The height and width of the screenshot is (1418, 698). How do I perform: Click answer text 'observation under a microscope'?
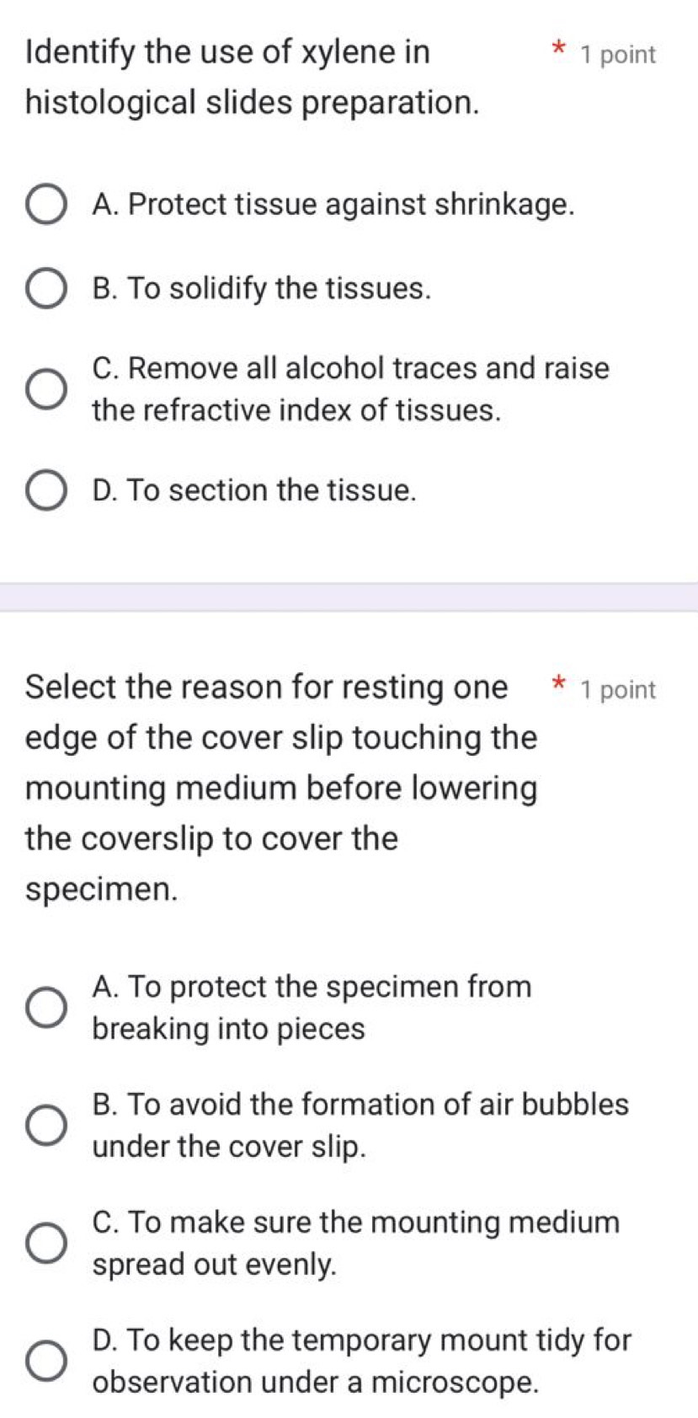[x=315, y=1383]
